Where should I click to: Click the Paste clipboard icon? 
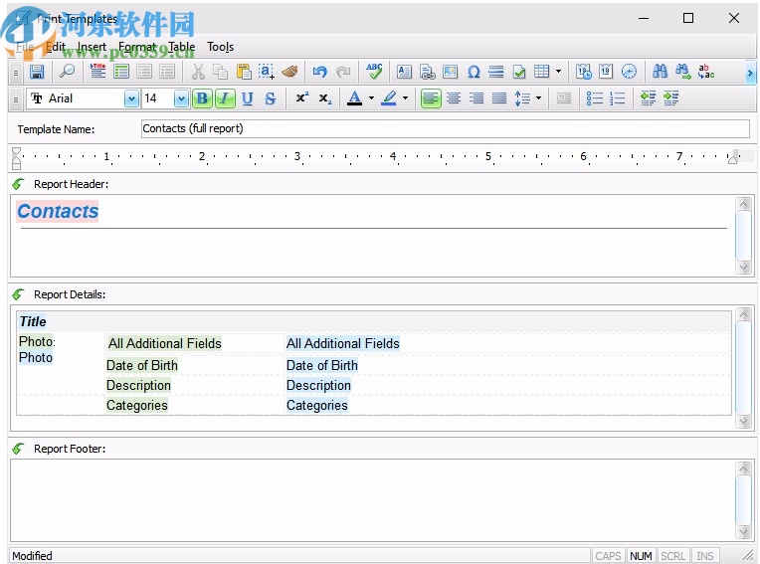coord(244,73)
